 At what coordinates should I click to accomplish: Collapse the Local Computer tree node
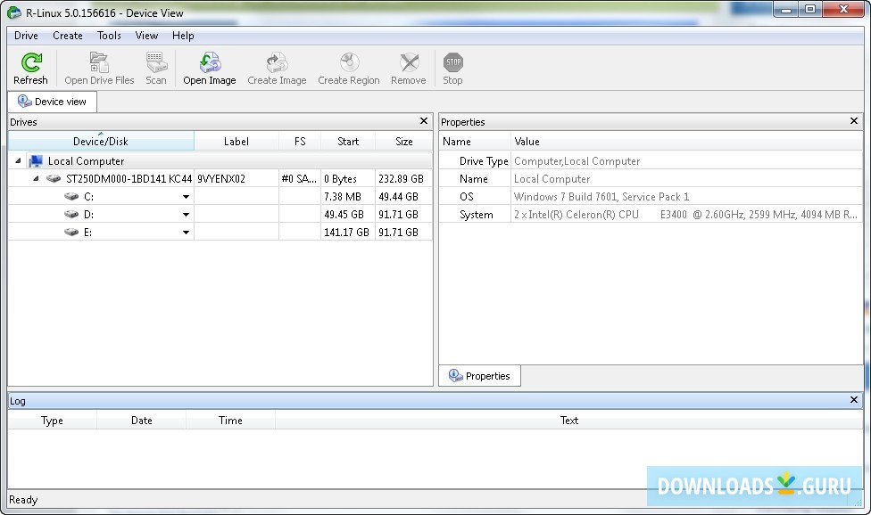click(x=18, y=160)
